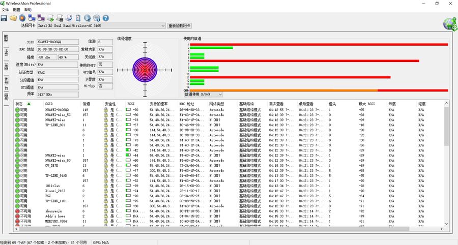458x245 pixels.
Task: Click the green status icon in TP-LINK_801 row
Action: (17, 125)
